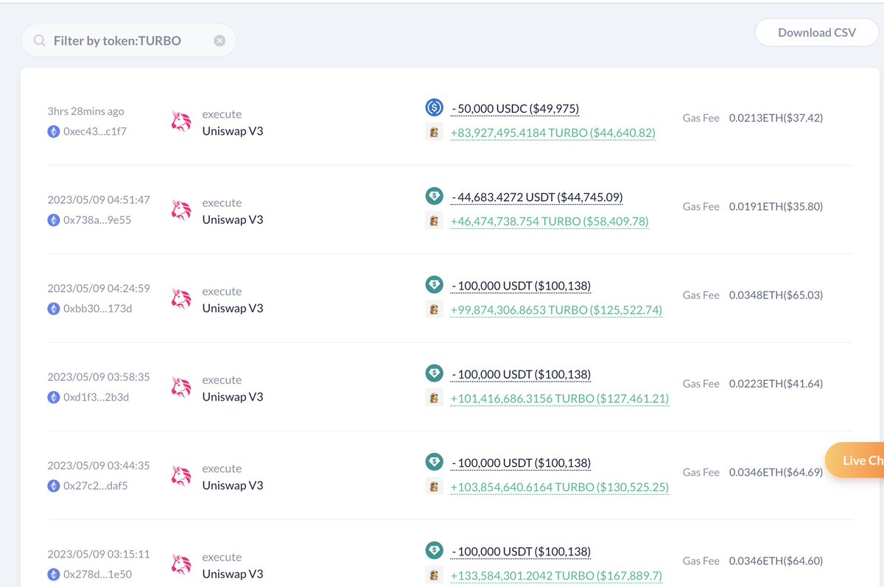This screenshot has height=587, width=884.
Task: Click the Ethereum icon next to 0x27c2...daf5
Action: [52, 485]
